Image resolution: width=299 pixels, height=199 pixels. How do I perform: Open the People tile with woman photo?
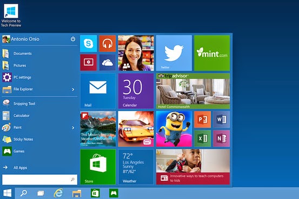[x=136, y=53]
